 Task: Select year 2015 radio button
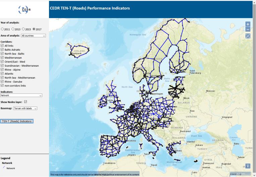coord(23,29)
